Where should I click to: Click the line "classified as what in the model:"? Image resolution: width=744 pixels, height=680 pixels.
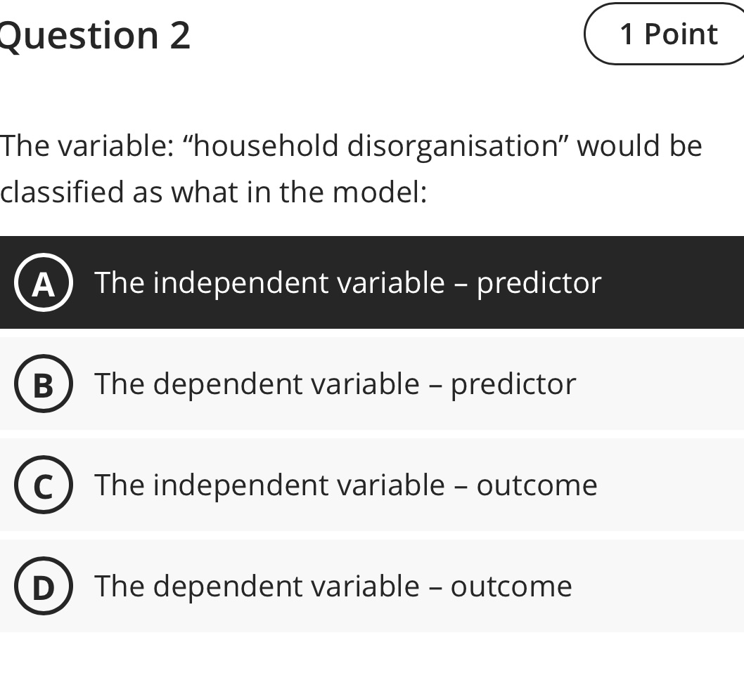click(x=214, y=191)
